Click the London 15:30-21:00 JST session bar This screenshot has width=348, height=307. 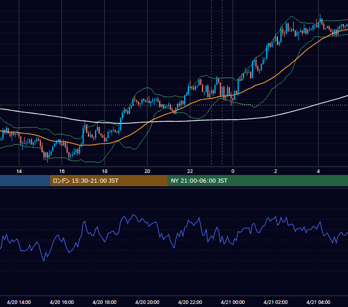(x=108, y=181)
